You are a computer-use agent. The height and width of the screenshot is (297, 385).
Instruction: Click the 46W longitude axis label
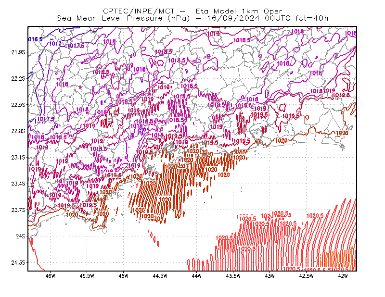pyautogui.click(x=51, y=276)
